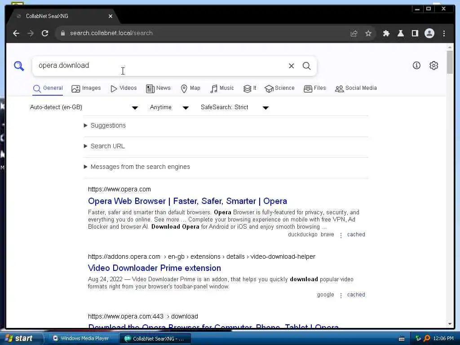Viewport: 460px width, 345px height.
Task: Switch to the Science category
Action: 279,88
